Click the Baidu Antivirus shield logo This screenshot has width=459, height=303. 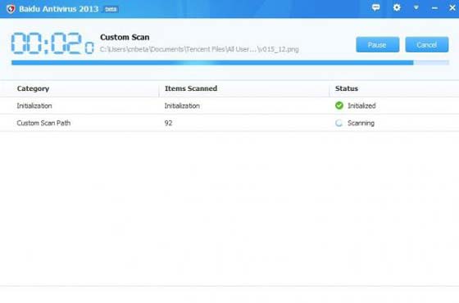11,9
